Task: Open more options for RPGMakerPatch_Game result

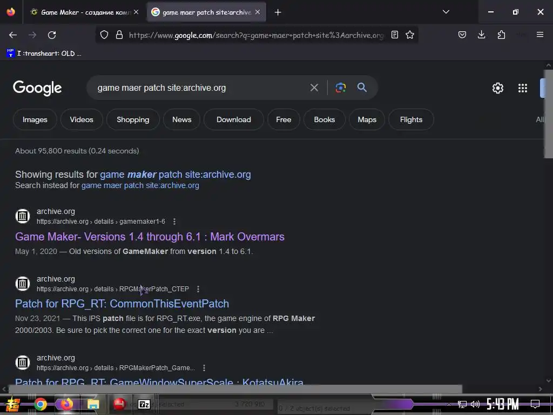Action: tap(204, 368)
